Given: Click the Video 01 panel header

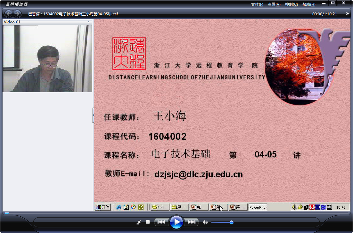Looking at the screenshot, I should coord(47,22).
